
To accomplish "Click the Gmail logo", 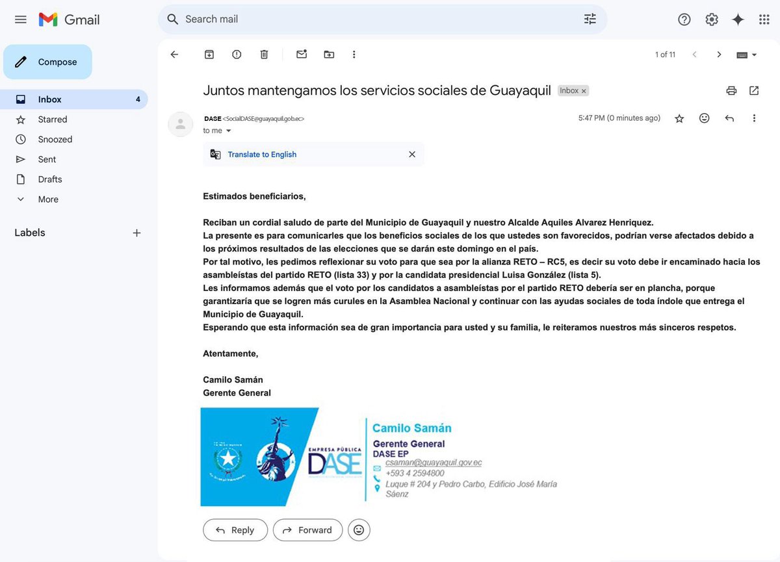I will (x=69, y=19).
